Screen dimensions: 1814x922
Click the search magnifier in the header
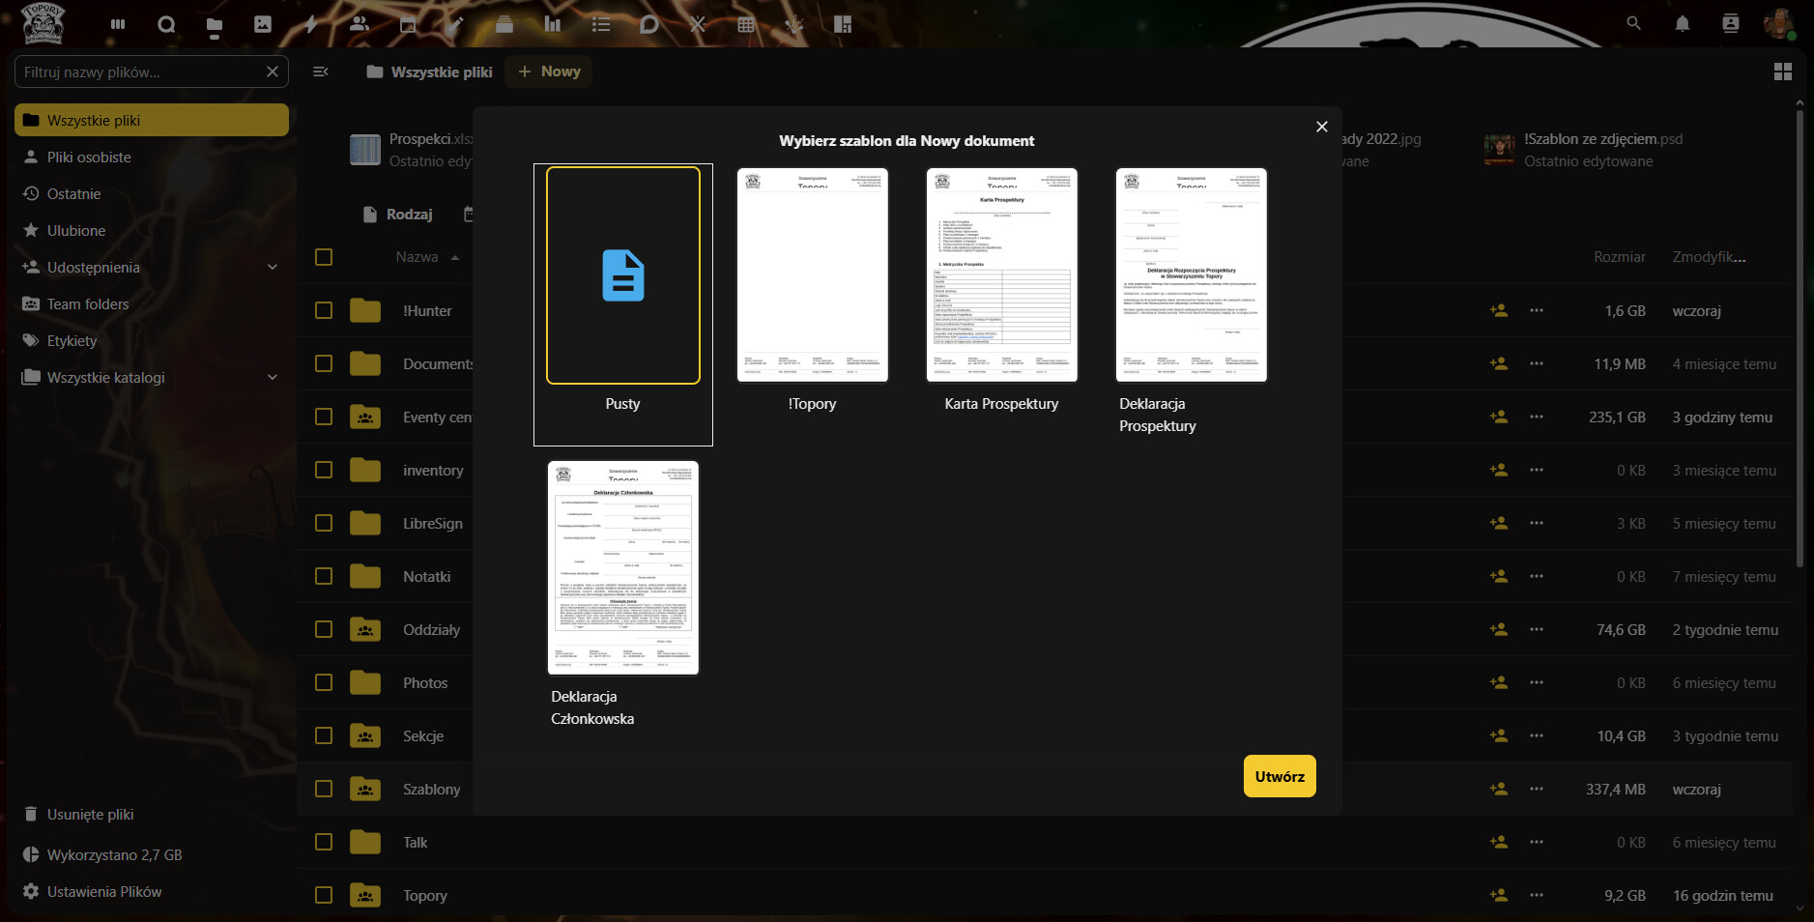click(1633, 23)
